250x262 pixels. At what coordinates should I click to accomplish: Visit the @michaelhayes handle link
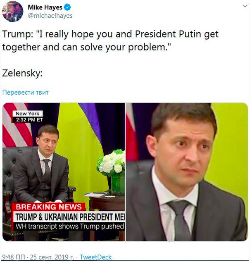(x=50, y=16)
